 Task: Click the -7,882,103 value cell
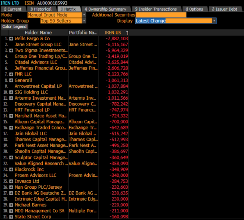(x=117, y=39)
